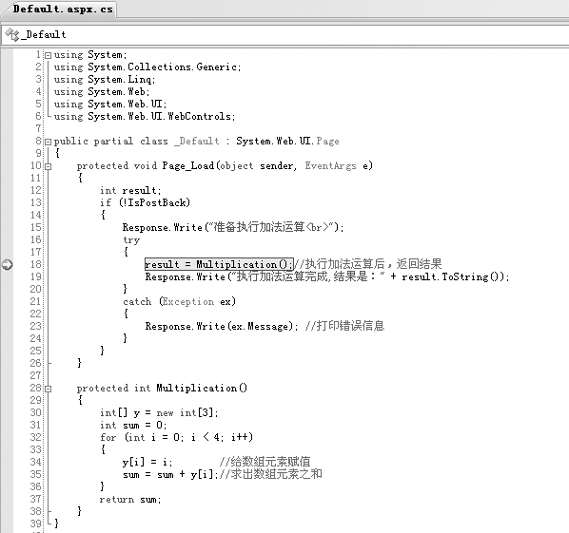Click the Page base class name on line 8
The width and height of the screenshot is (569, 533).
pyautogui.click(x=327, y=141)
